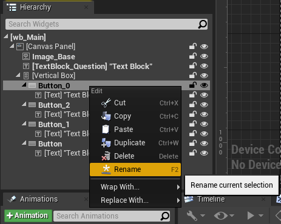Switch to the Animations tab
Image resolution: width=281 pixels, height=224 pixels.
pyautogui.click(x=46, y=199)
